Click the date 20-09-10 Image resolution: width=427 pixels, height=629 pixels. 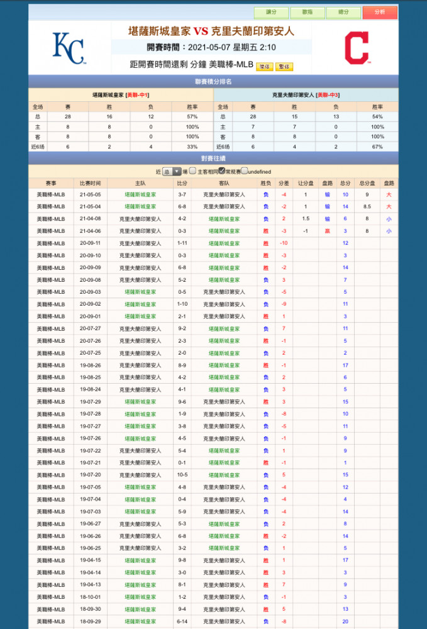point(90,255)
